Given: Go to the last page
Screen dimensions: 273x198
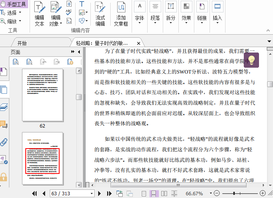Looking at the screenshot, I should pyautogui.click(x=109, y=193).
